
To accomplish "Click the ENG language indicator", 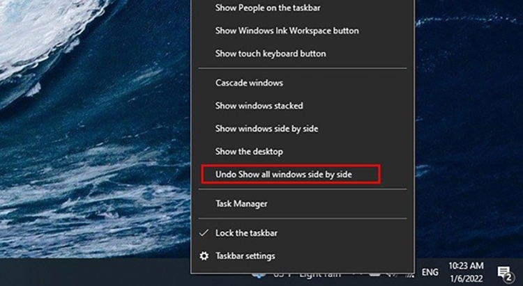I will coord(430,272).
